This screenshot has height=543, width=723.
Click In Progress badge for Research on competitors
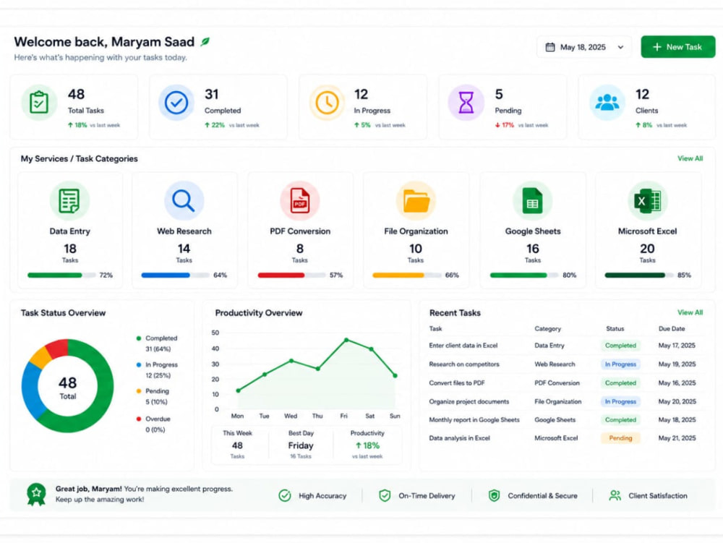620,364
